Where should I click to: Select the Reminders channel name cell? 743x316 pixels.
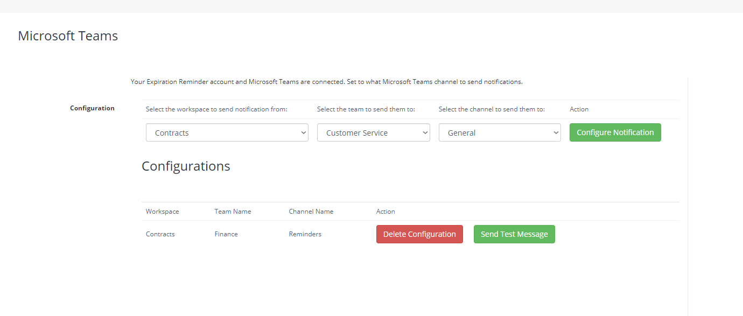tap(305, 234)
